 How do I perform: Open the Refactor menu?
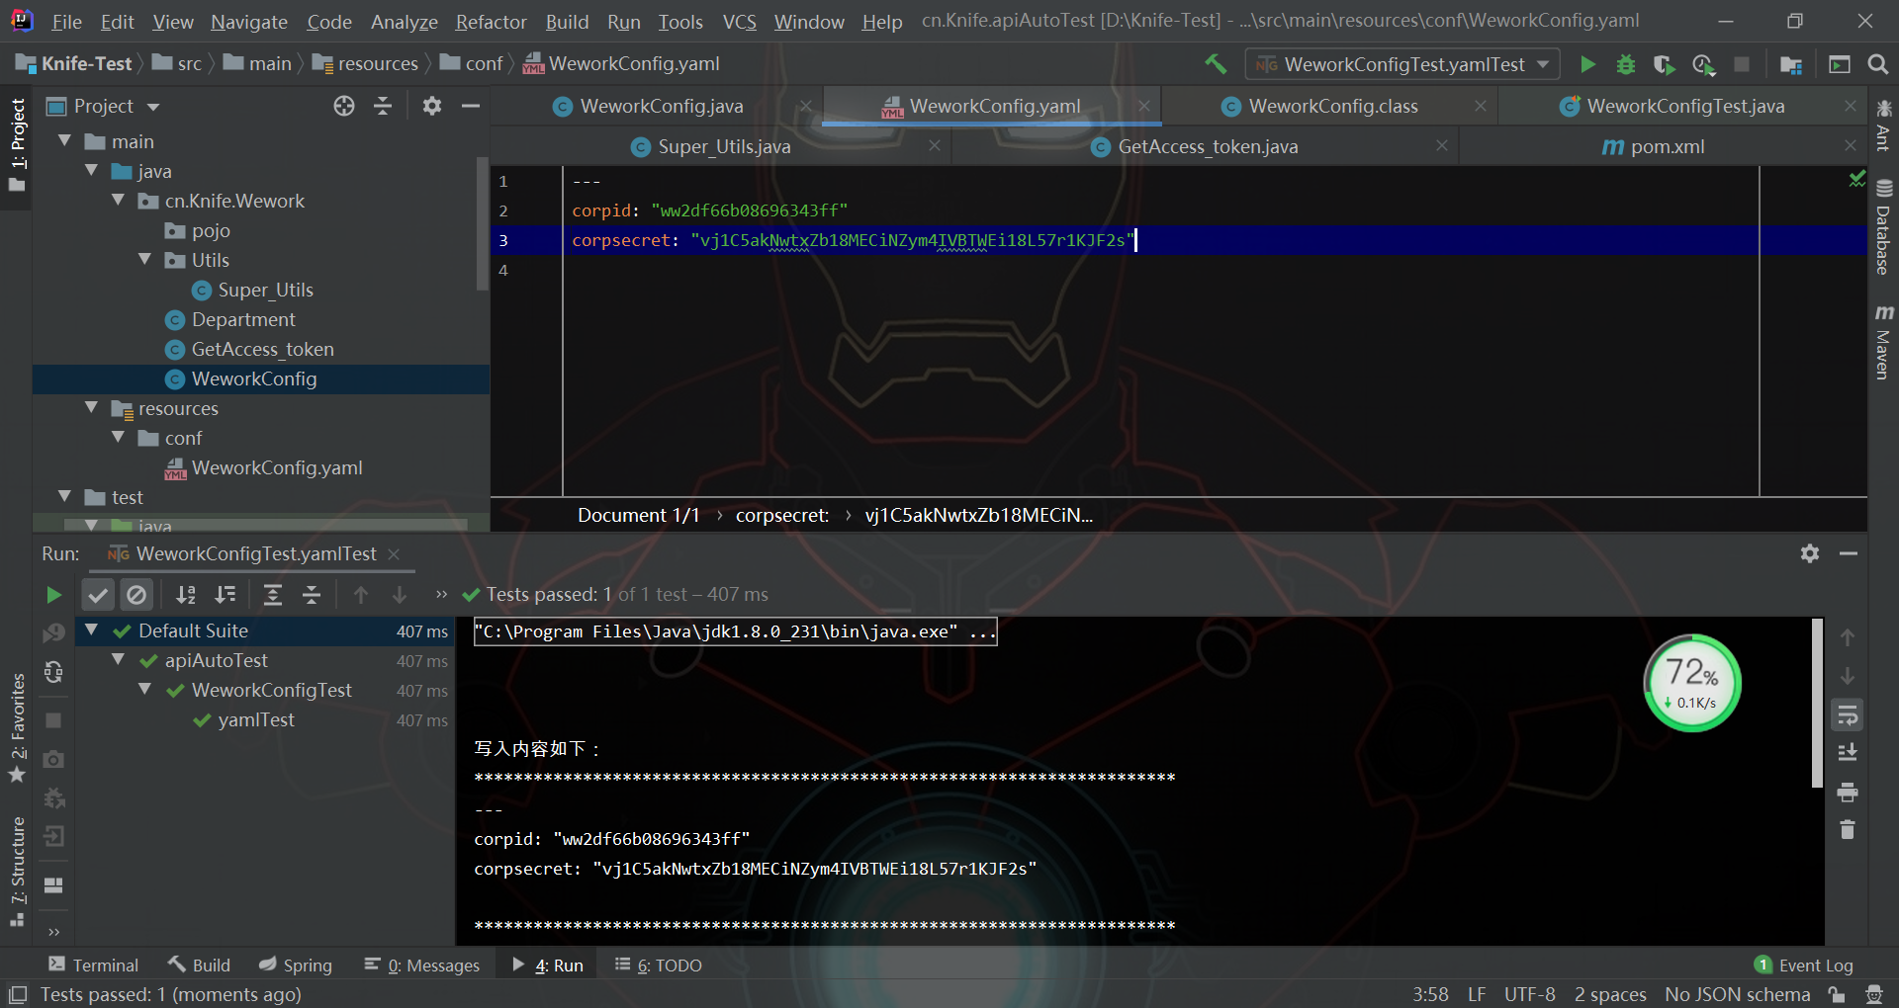[491, 22]
